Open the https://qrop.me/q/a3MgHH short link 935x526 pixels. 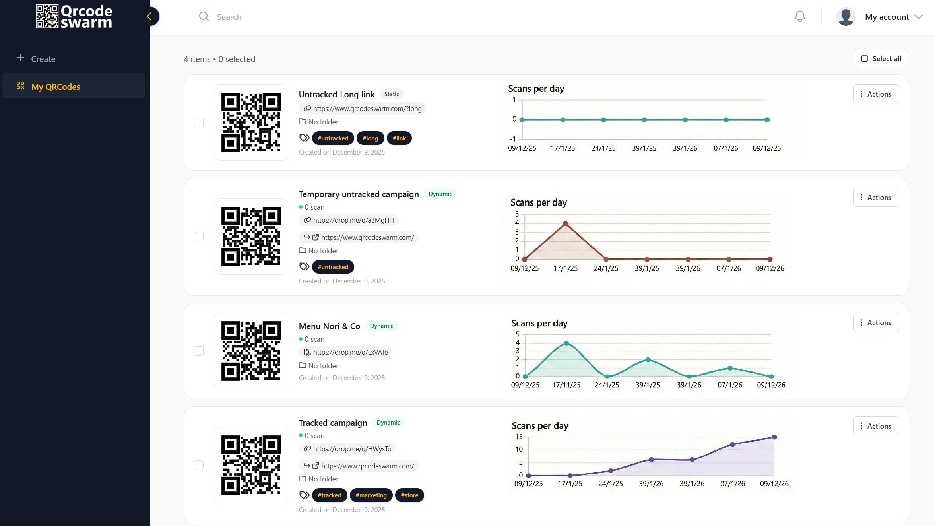pos(353,220)
